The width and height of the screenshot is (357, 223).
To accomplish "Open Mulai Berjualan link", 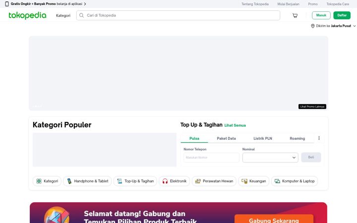I will tap(288, 4).
